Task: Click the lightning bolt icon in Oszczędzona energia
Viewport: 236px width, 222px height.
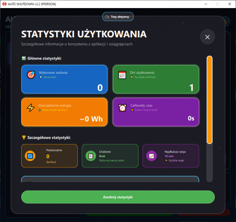Action: point(30,108)
